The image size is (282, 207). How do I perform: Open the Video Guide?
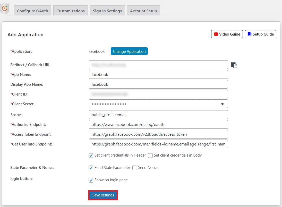tap(227, 34)
